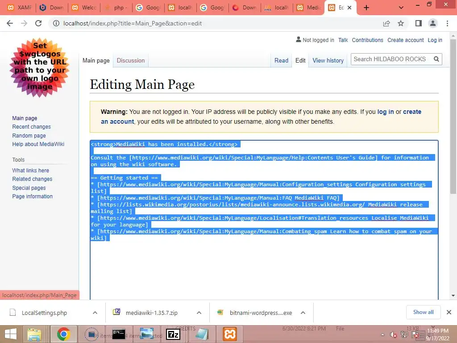Go back to the previous page
This screenshot has width=457, height=343.
[10, 23]
